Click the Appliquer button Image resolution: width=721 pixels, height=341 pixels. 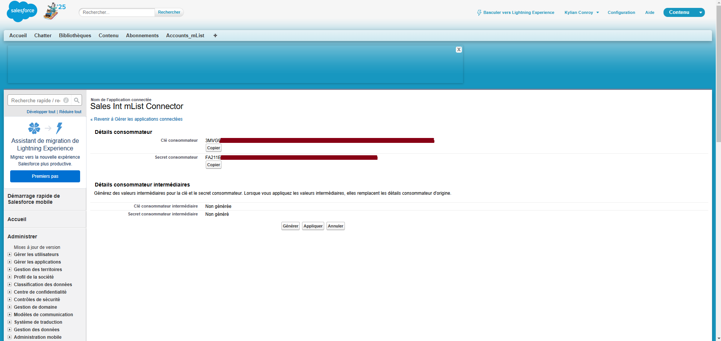coord(313,226)
